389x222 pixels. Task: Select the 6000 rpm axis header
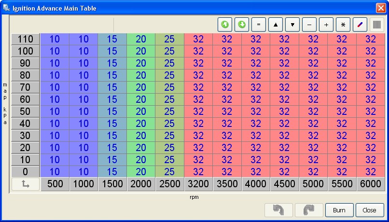coord(371,184)
